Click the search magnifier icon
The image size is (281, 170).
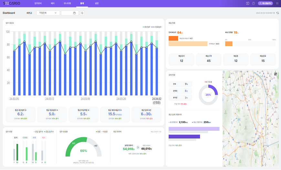pos(82,13)
